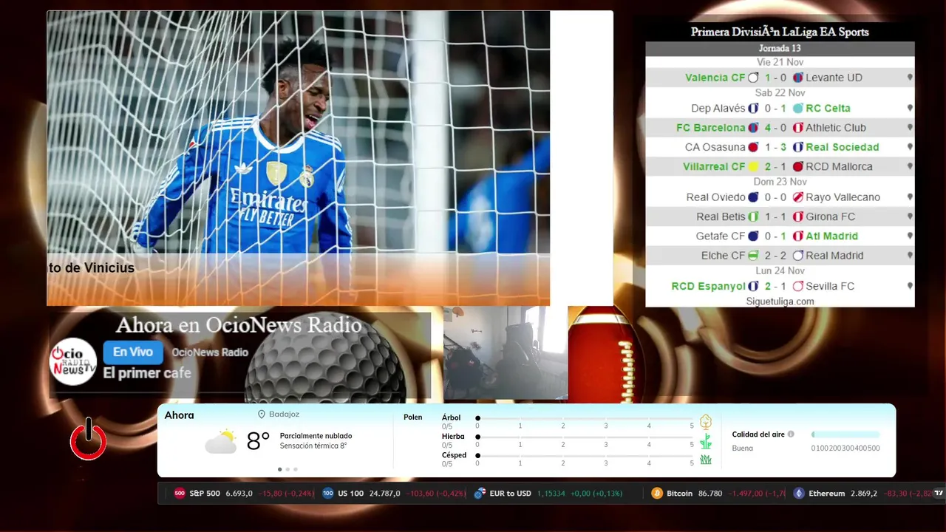
Task: Click the 'Parcialmente nublado' weather description
Action: pyautogui.click(x=316, y=436)
